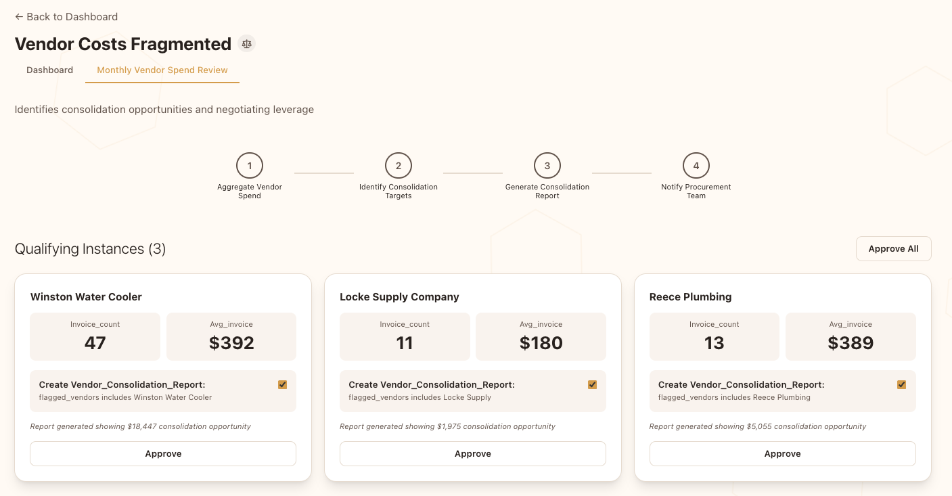
Task: Go back to Dashboard via arrow link
Action: click(x=66, y=16)
